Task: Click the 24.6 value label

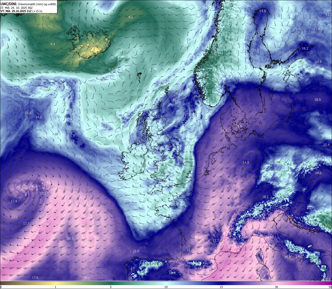Action: coord(287,257)
